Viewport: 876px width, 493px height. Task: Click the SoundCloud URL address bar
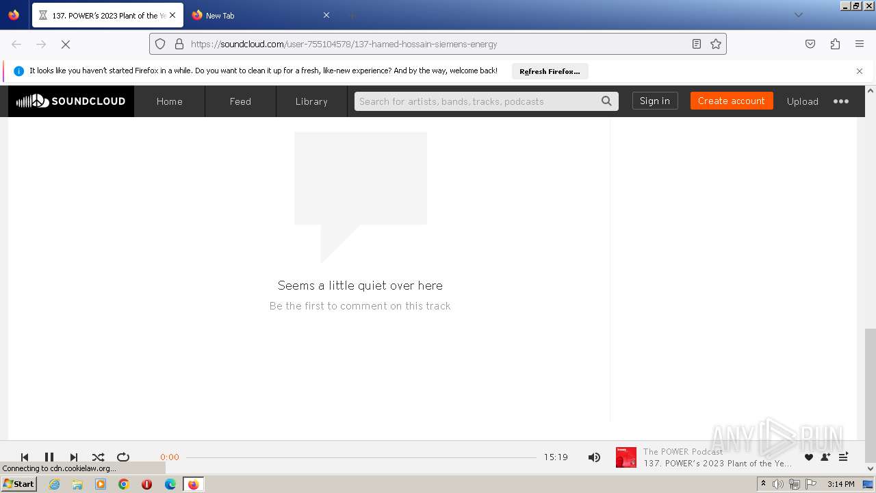click(438, 44)
